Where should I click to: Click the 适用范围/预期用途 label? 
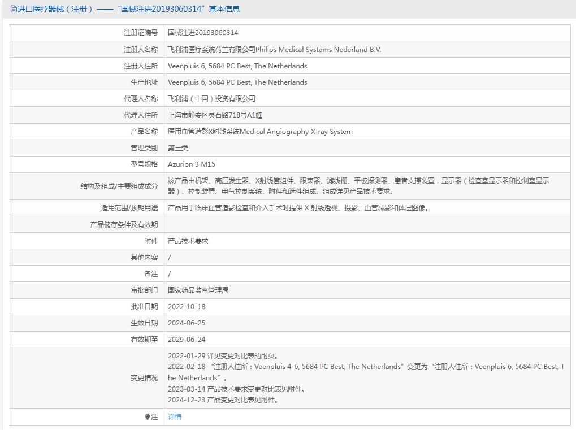129,208
